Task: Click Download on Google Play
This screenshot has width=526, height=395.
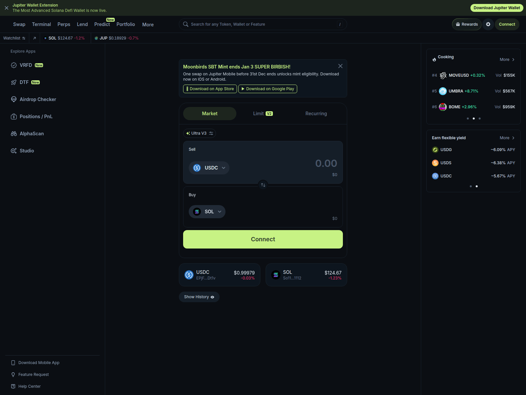Action: (268, 89)
